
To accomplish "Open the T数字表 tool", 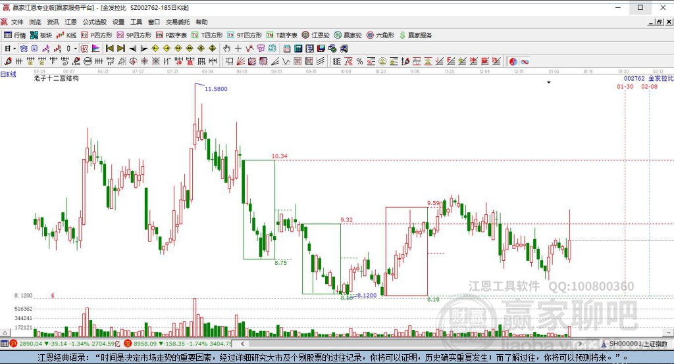I will point(282,35).
